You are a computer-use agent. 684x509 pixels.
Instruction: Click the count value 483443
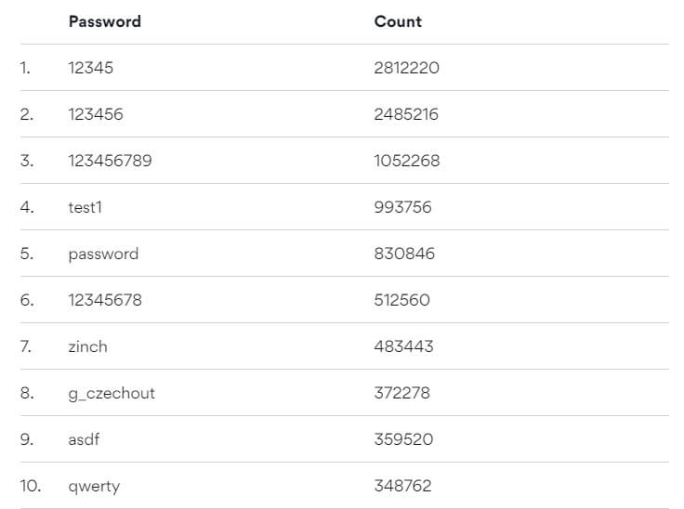(403, 346)
